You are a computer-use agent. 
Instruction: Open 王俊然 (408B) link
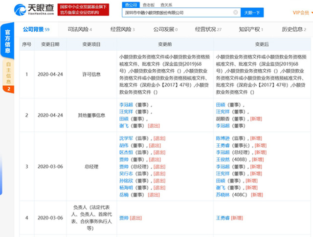(x=223, y=159)
